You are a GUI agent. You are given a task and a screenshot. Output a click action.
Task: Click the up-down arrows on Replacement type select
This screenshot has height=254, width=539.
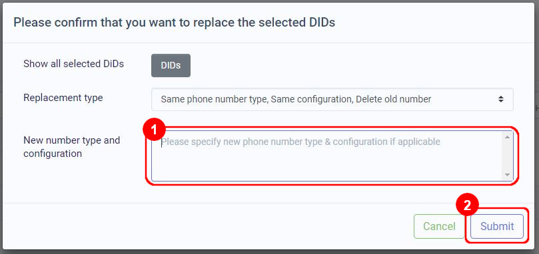(501, 100)
